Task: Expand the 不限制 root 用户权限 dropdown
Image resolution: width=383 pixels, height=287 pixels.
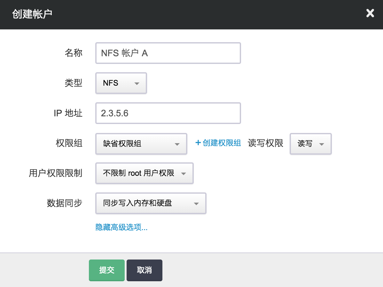Action: click(x=144, y=173)
